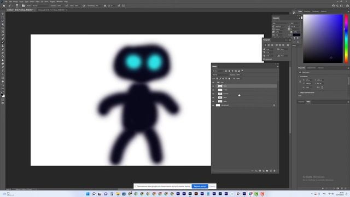Click the symmetry paint options icon
This screenshot has height=197, width=350.
point(123,6)
